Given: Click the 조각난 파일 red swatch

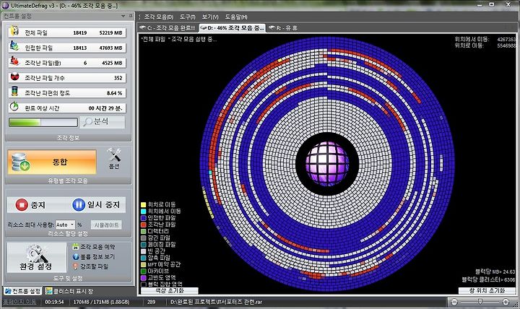Looking at the screenshot, I should pos(144,225).
